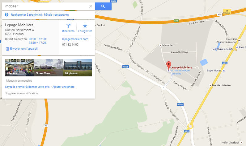The height and width of the screenshot is (146, 246).
Task: Select the Manuplex map marker
Action: [x=160, y=45]
